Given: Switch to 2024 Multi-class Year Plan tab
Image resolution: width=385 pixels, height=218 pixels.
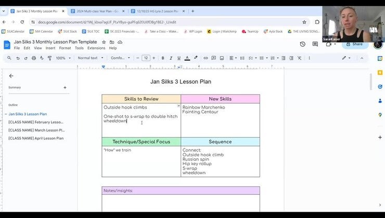Looking at the screenshot, I should point(97,11).
